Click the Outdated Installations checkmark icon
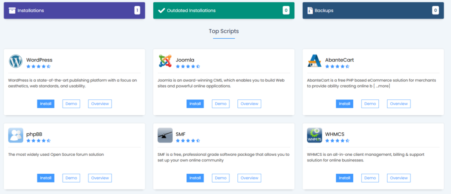Viewport: 451px width, 194px height. pyautogui.click(x=161, y=11)
